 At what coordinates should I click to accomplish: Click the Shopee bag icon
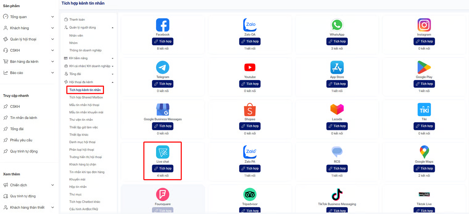(250, 109)
